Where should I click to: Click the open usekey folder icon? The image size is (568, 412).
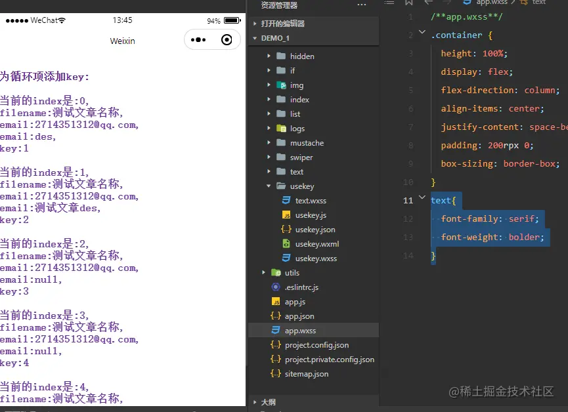pos(281,186)
